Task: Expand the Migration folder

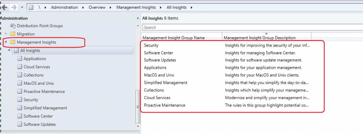Action: coord(6,34)
